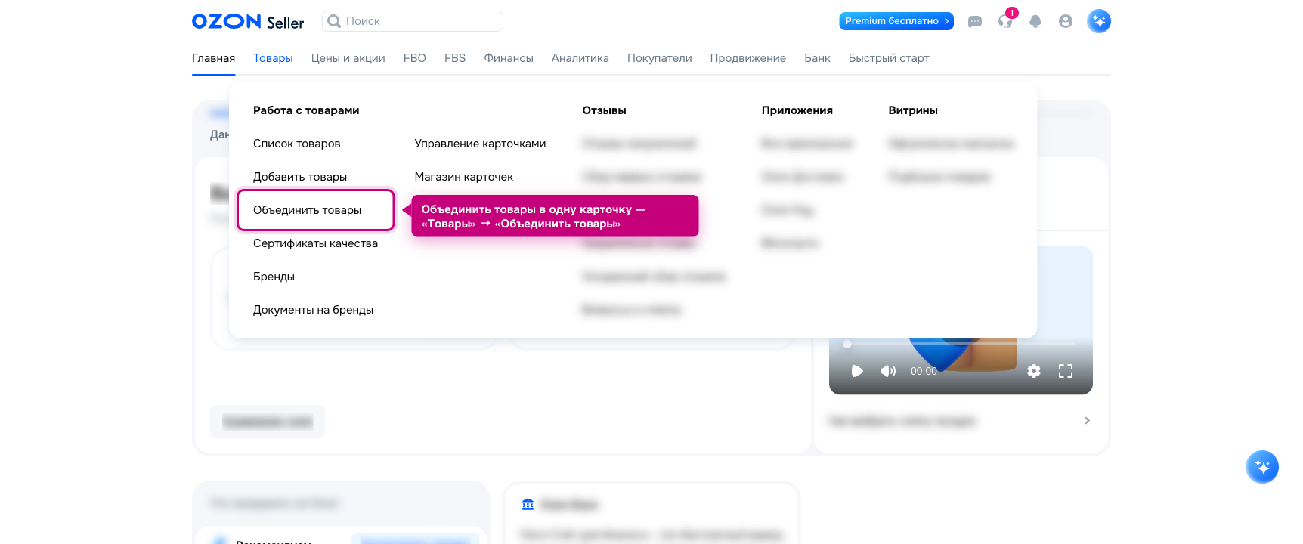Screen dimensions: 1303x544
Task: Open the Покупатели menu
Action: pos(660,58)
